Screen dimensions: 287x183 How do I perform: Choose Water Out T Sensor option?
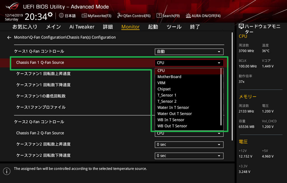tap(188, 114)
